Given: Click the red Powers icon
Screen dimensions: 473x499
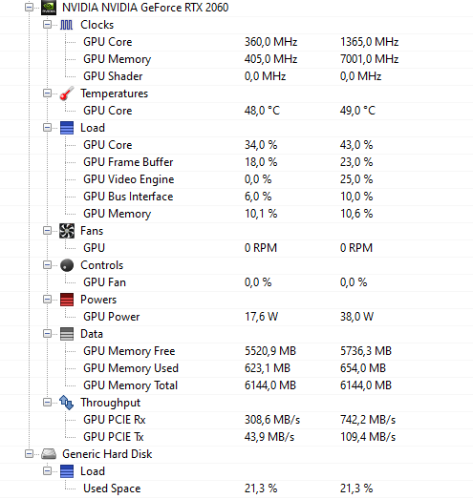Looking at the screenshot, I should tap(67, 300).
